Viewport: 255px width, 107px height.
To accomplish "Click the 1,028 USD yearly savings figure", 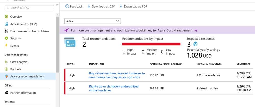I will [x=199, y=55].
